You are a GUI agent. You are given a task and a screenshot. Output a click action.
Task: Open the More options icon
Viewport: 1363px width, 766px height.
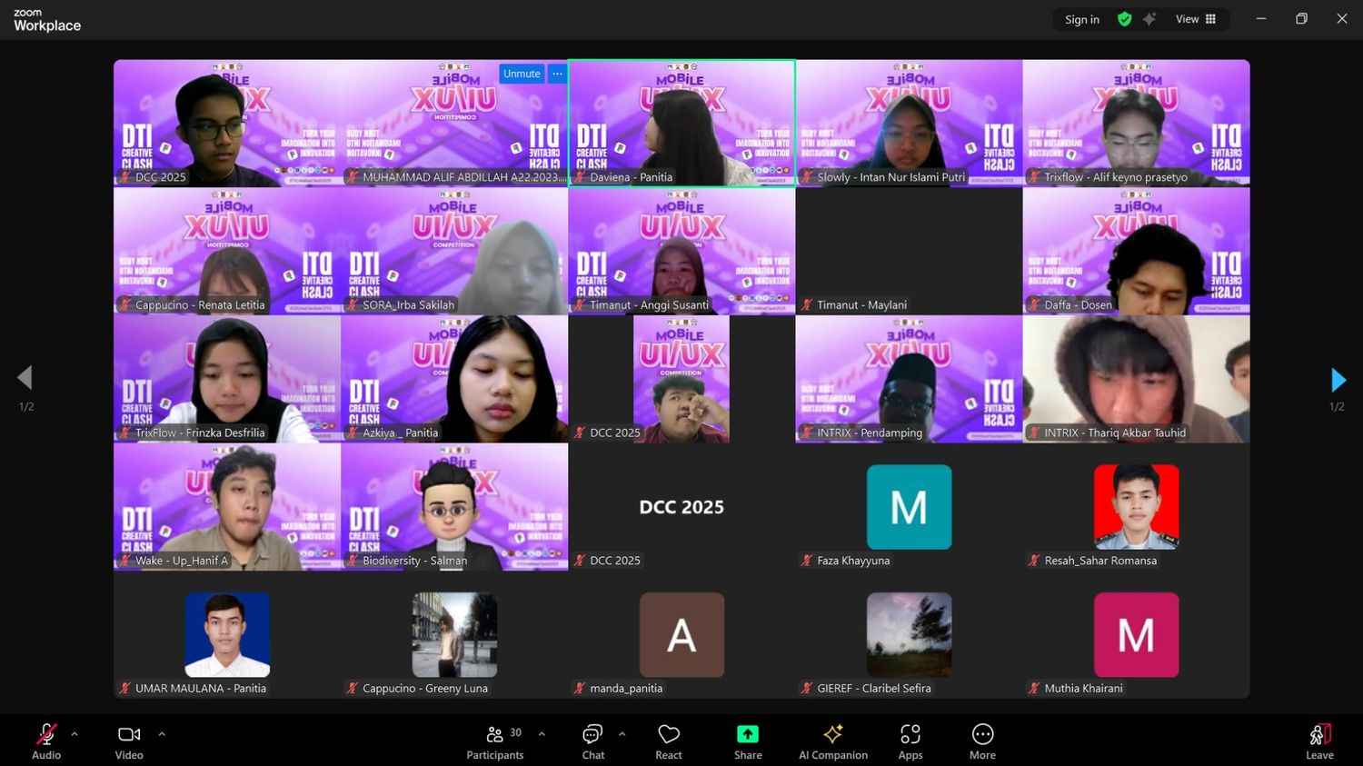tap(982, 734)
